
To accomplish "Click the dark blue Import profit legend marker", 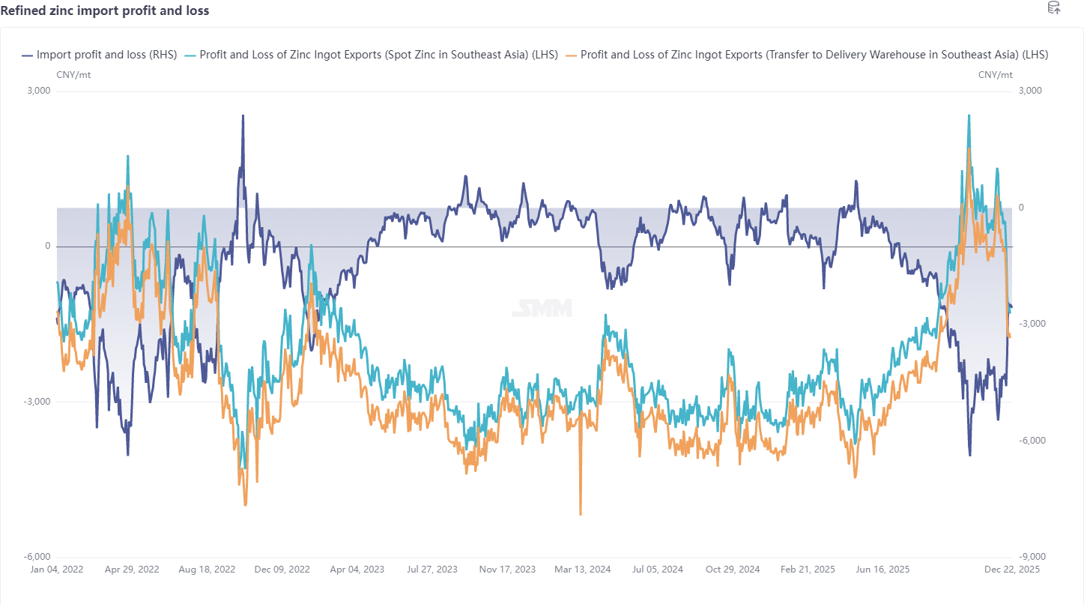I will [x=28, y=55].
